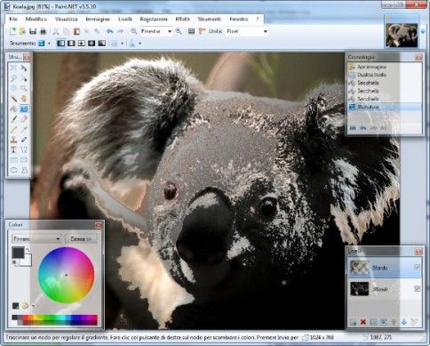The width and height of the screenshot is (430, 346).
Task: Select the highlighted Gradient tool
Action: [x=24, y=109]
